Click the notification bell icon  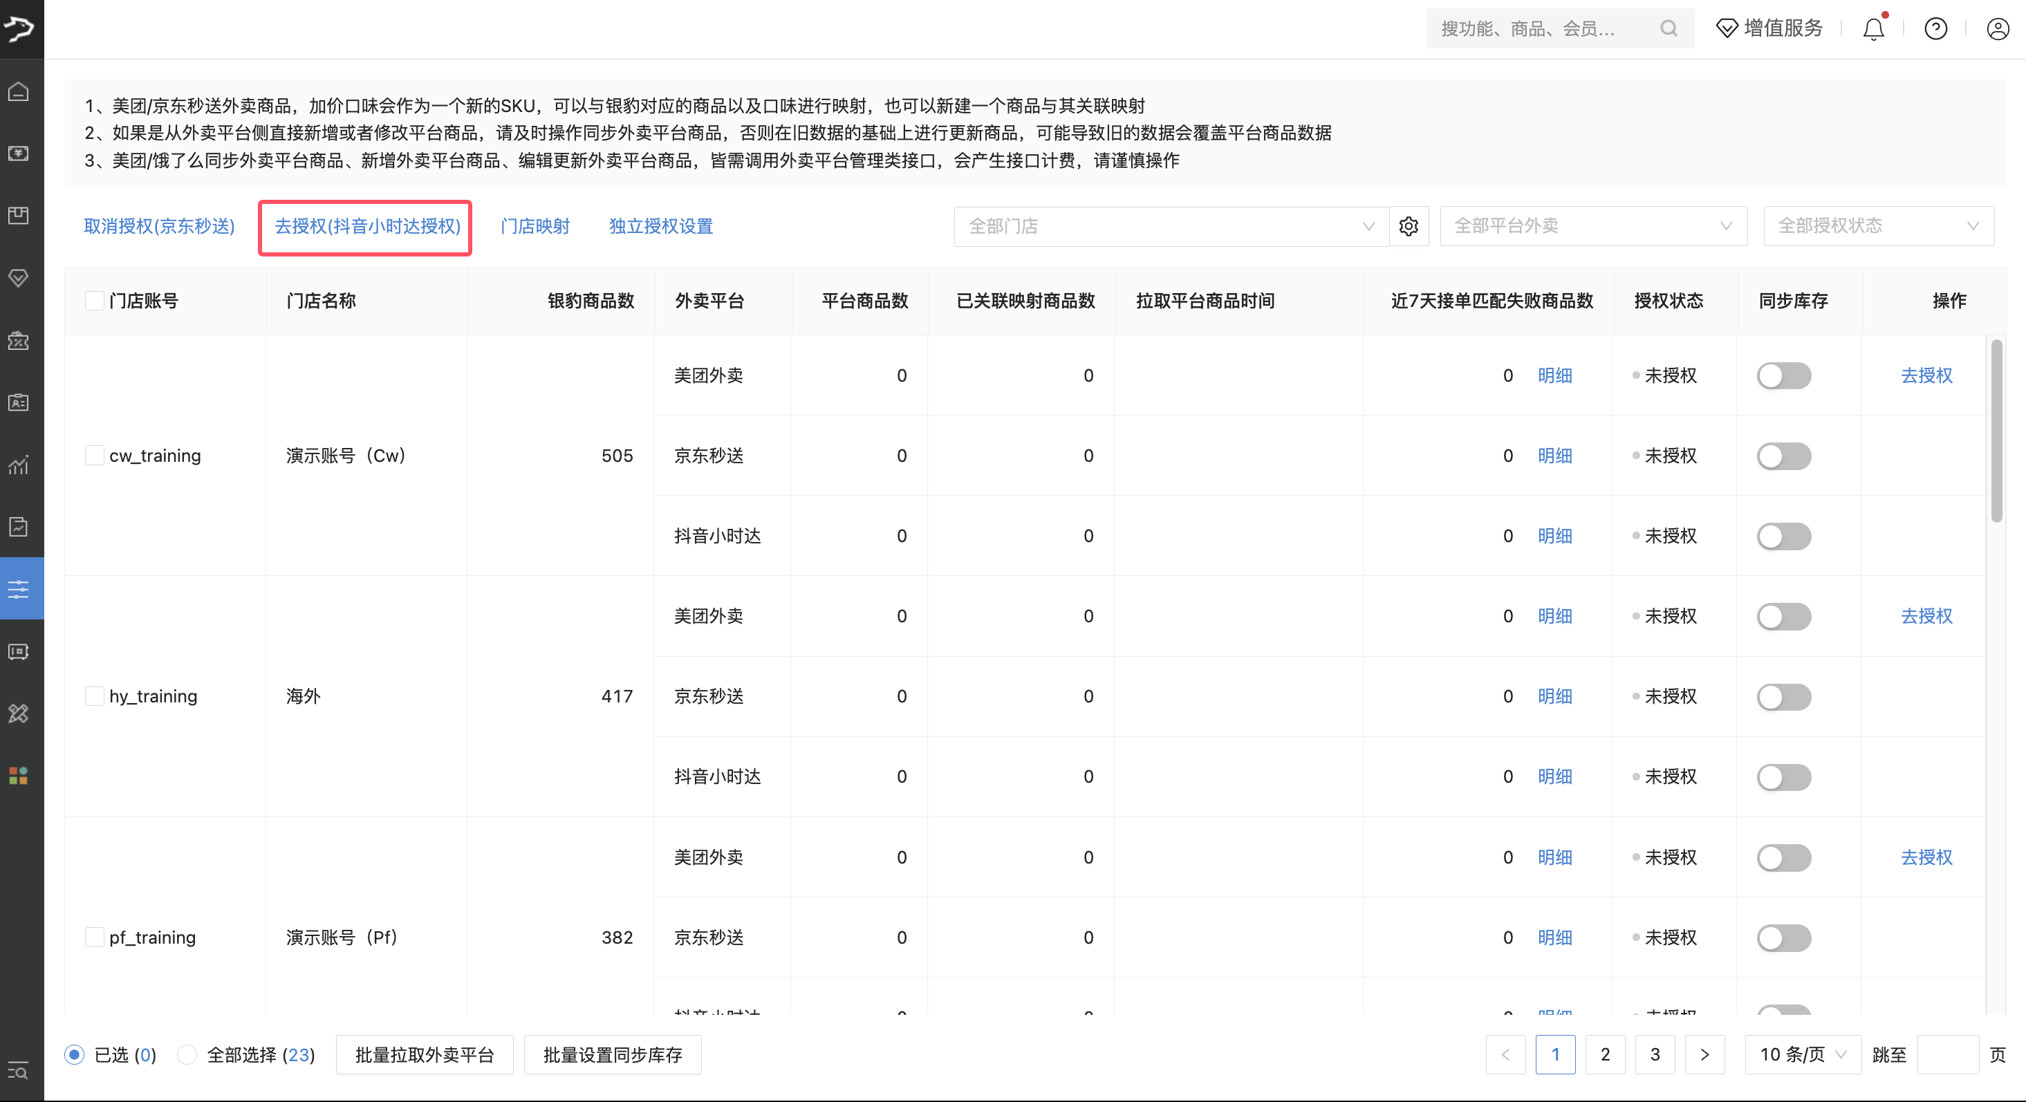(1873, 29)
